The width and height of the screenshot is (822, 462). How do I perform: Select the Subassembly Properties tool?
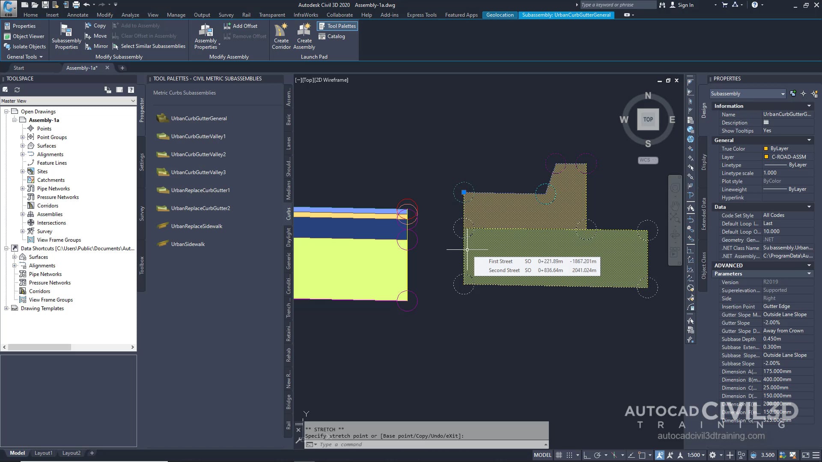pos(66,36)
